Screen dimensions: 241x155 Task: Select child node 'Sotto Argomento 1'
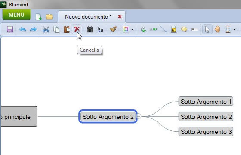[x=206, y=101]
